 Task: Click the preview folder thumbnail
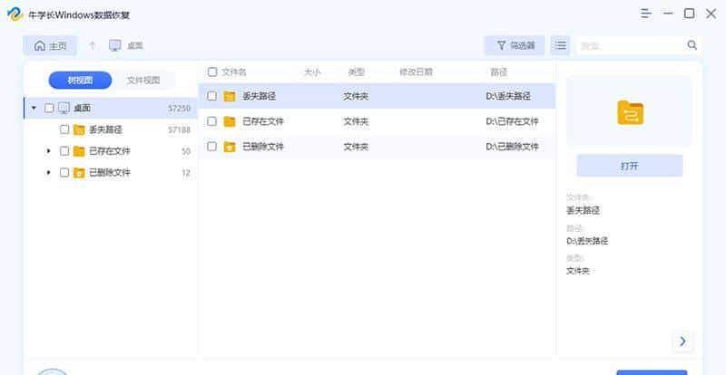(x=630, y=112)
